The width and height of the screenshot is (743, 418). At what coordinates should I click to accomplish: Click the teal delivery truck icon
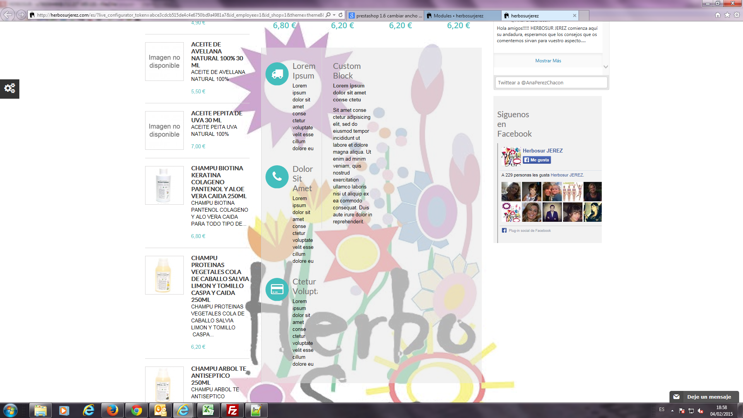coord(277,74)
